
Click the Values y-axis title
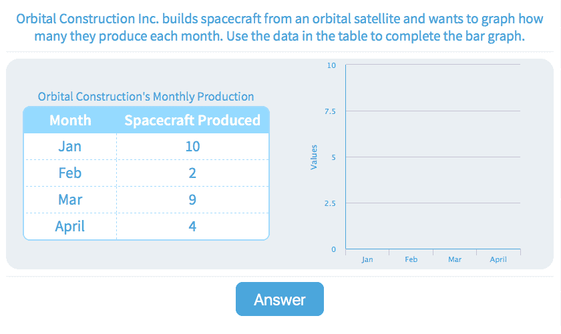[x=313, y=157]
